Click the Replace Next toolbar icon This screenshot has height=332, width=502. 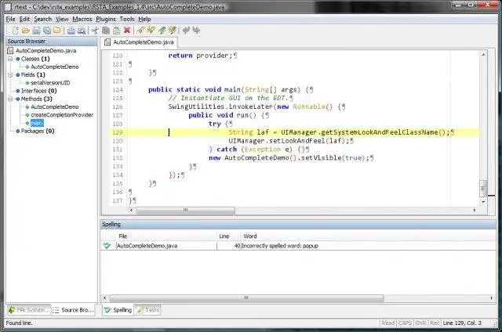(x=173, y=31)
